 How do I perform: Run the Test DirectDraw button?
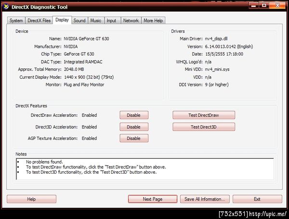click(204, 115)
